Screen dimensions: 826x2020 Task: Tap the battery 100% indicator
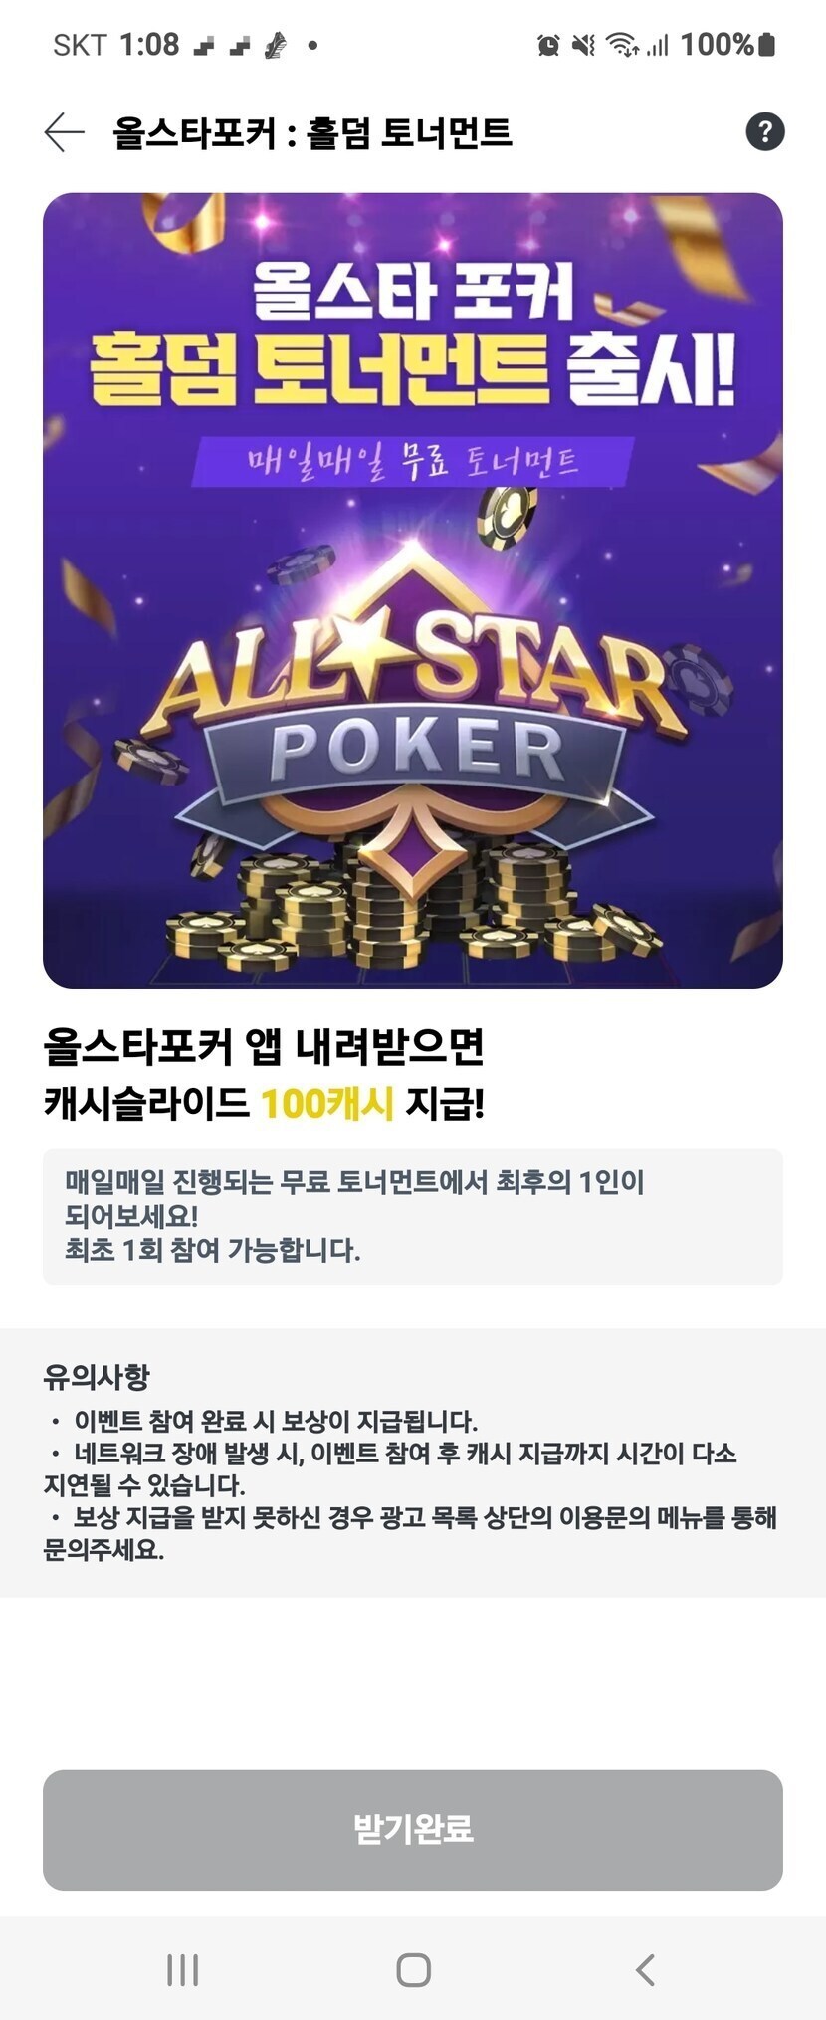[x=727, y=45]
